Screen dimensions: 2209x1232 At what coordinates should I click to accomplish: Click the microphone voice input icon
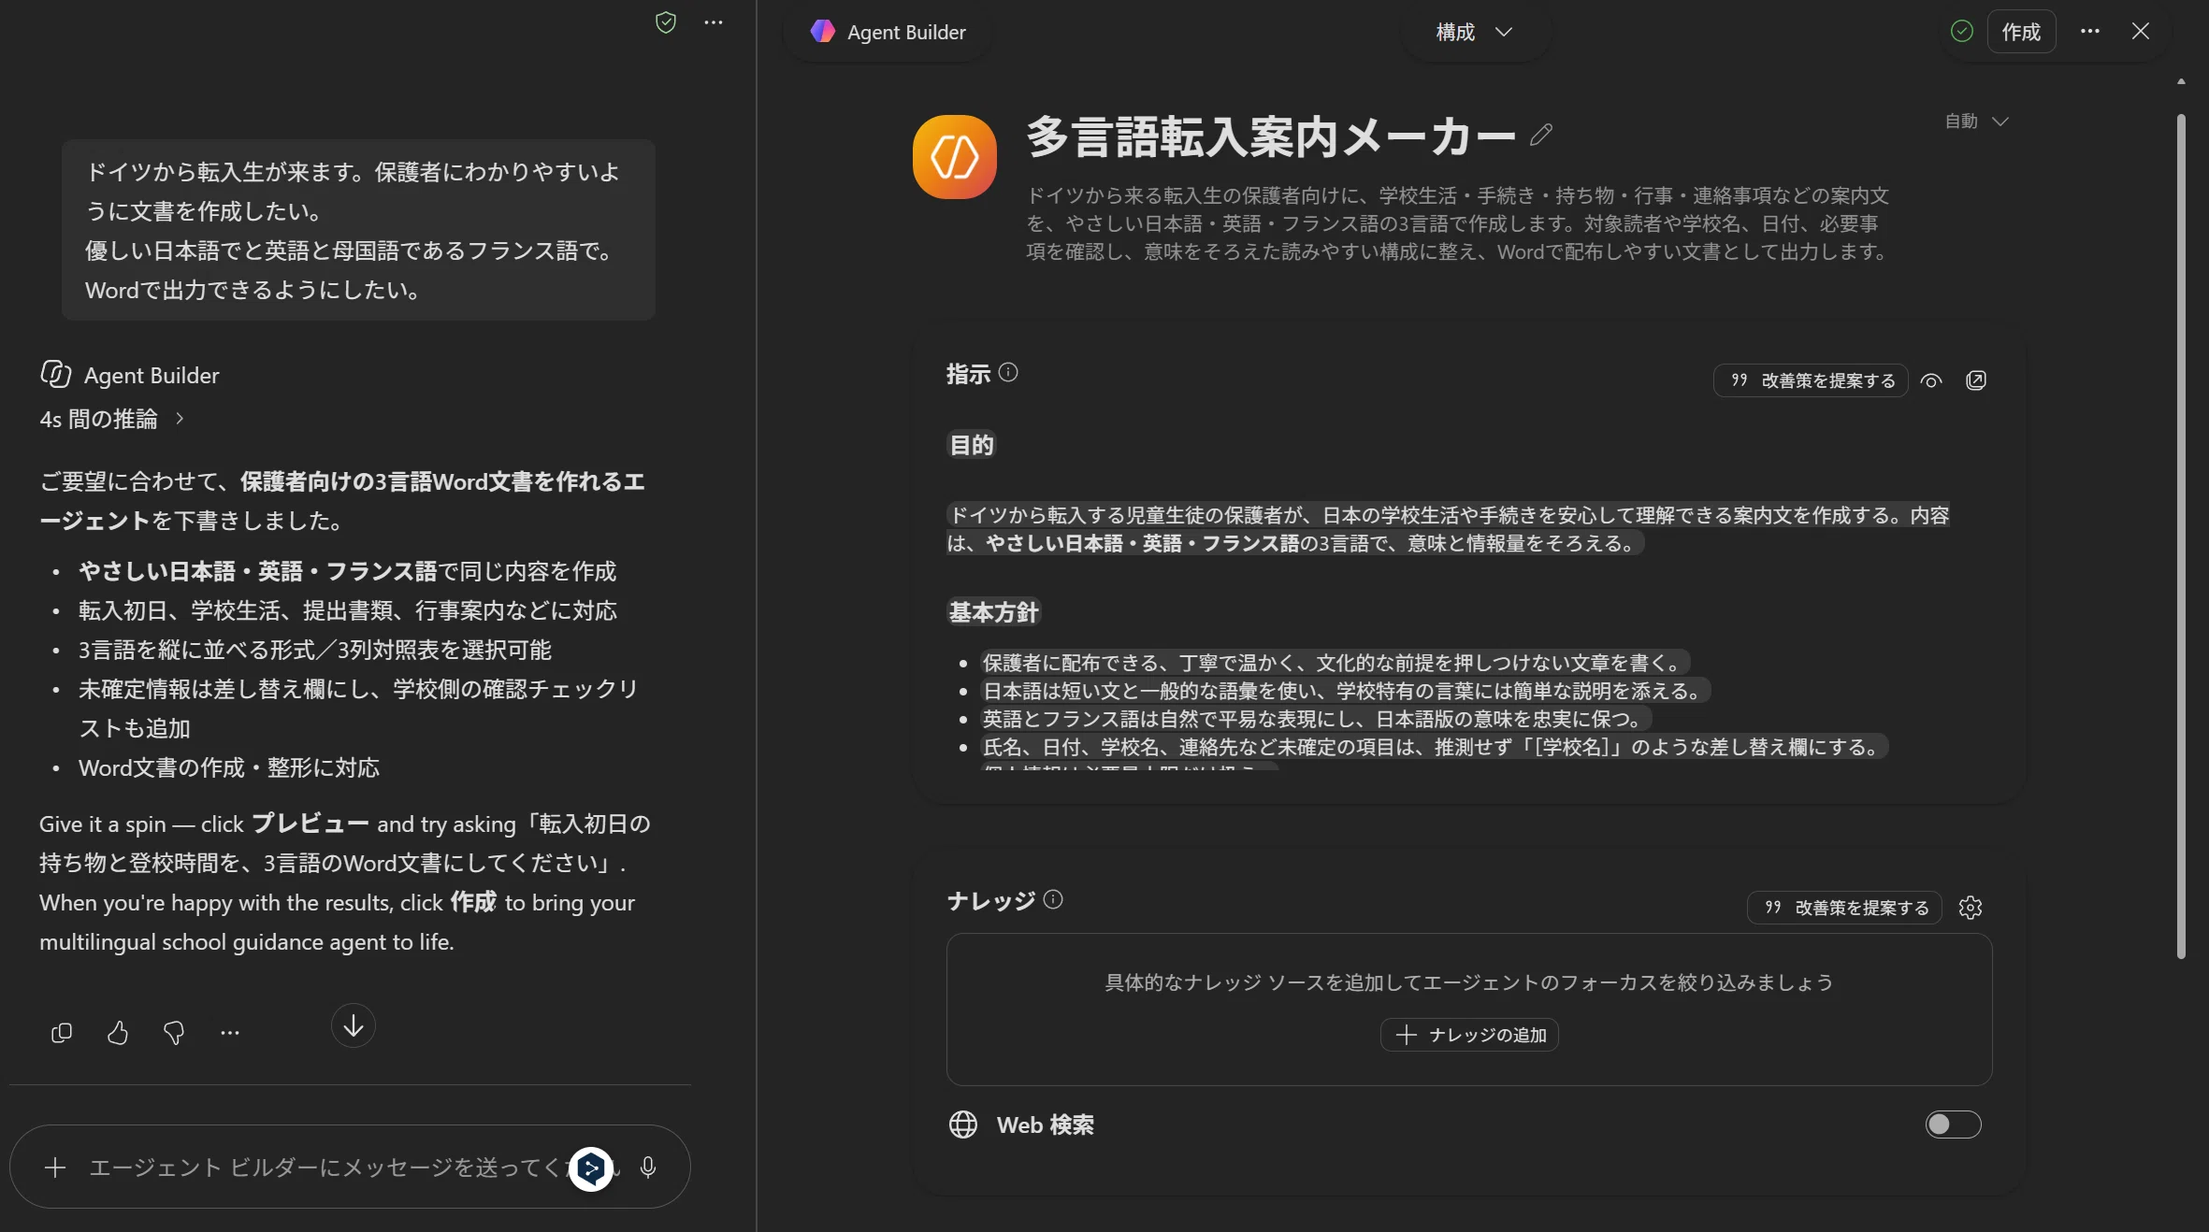point(648,1168)
